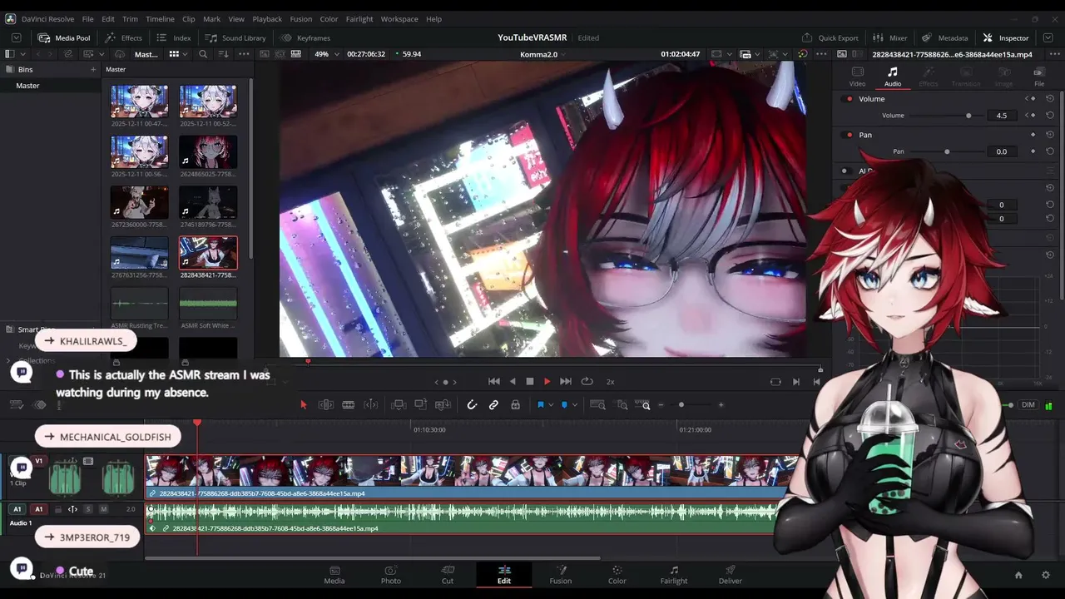This screenshot has height=599, width=1065.
Task: Adjust the timeline zoom slider
Action: tap(681, 405)
